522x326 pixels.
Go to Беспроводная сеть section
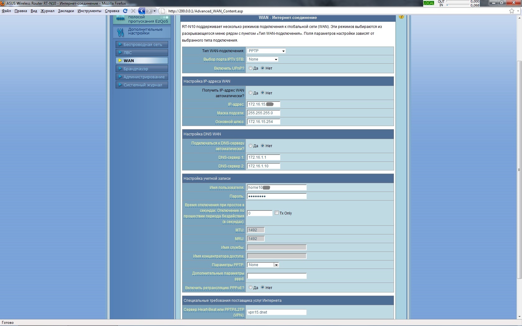(x=142, y=44)
